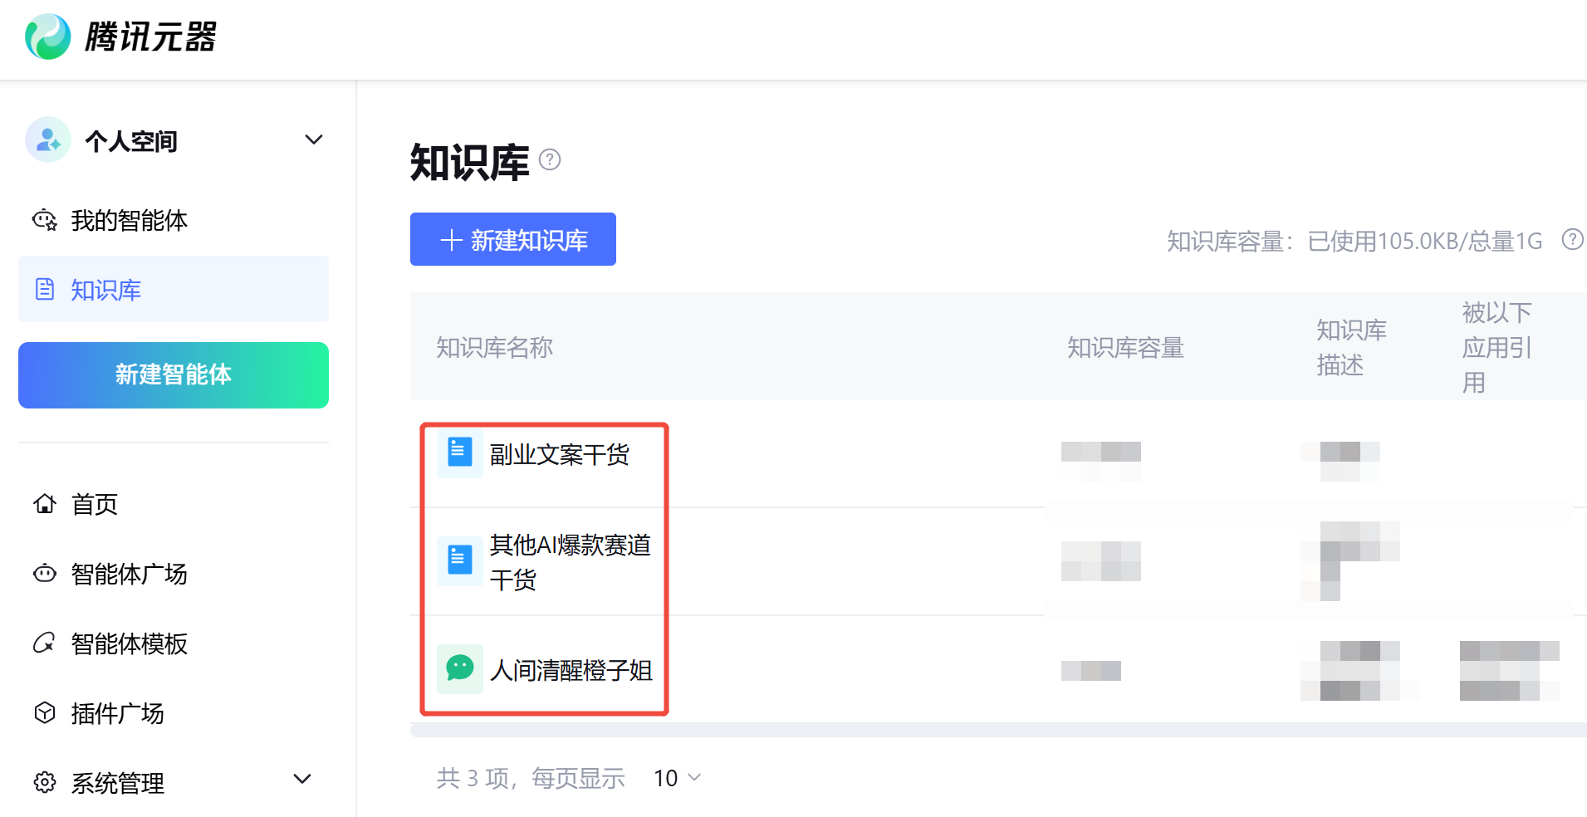Go to 首页 from the sidebar
The width and height of the screenshot is (1587, 817).
[94, 504]
